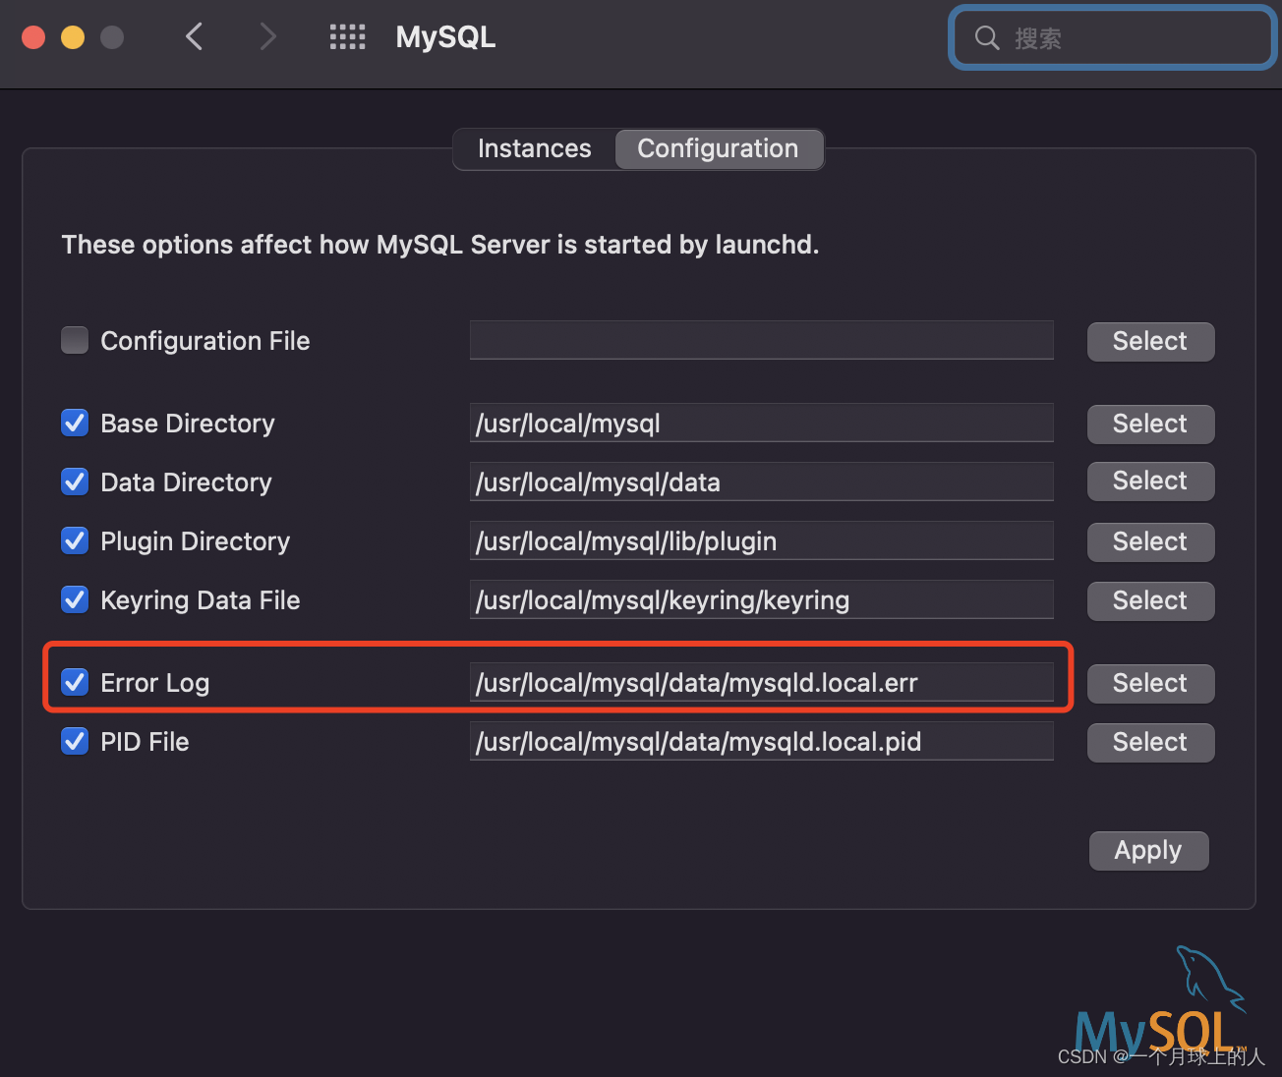Viewport: 1282px width, 1077px height.
Task: Toggle the PID File checkbox
Action: pos(75,741)
